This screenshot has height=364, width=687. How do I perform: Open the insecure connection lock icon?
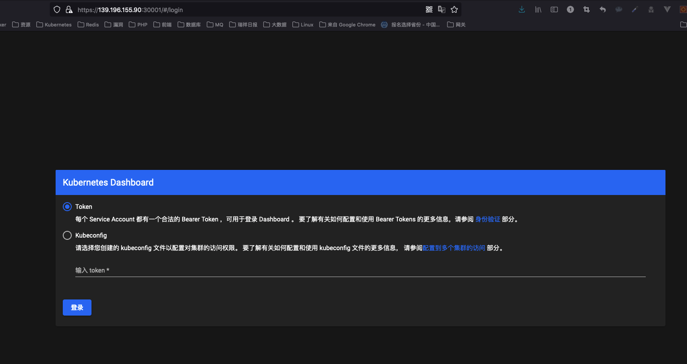coord(69,9)
